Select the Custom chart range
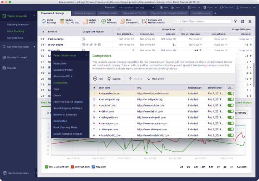 241,167
